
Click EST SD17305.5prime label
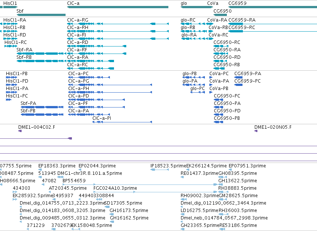coord(123,203)
